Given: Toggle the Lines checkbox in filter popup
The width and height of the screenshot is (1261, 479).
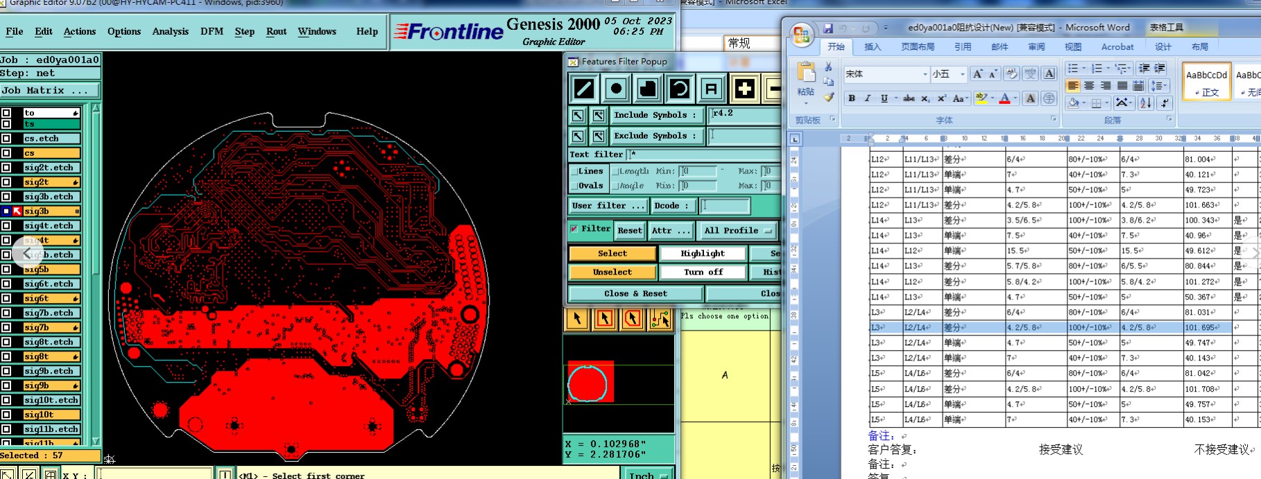Looking at the screenshot, I should tap(574, 171).
